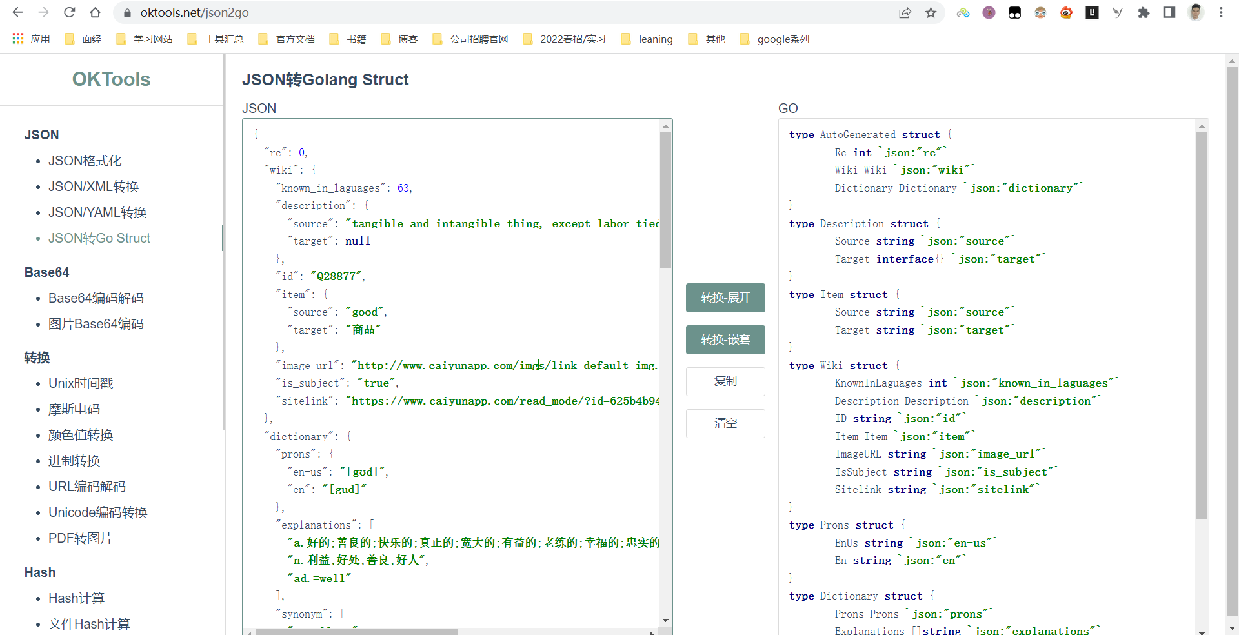The height and width of the screenshot is (635, 1239).
Task: Open the 书籍 bookmark folder
Action: 348,39
